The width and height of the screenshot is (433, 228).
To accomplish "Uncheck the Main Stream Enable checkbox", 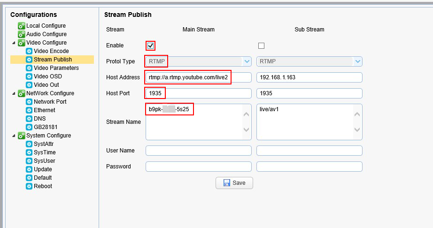I will coord(151,46).
